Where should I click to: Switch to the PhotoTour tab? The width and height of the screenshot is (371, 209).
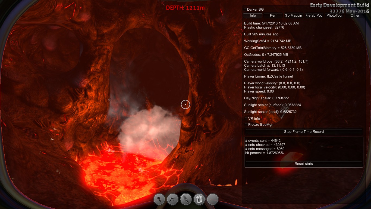(335, 16)
